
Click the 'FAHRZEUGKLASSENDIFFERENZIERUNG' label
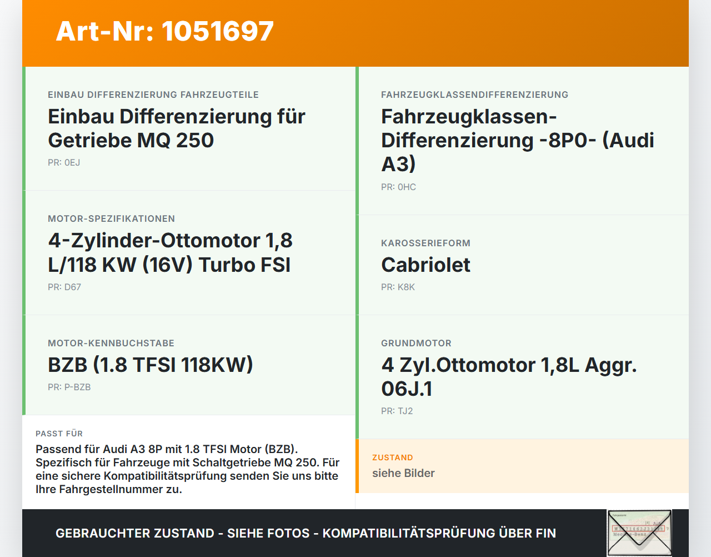(474, 95)
